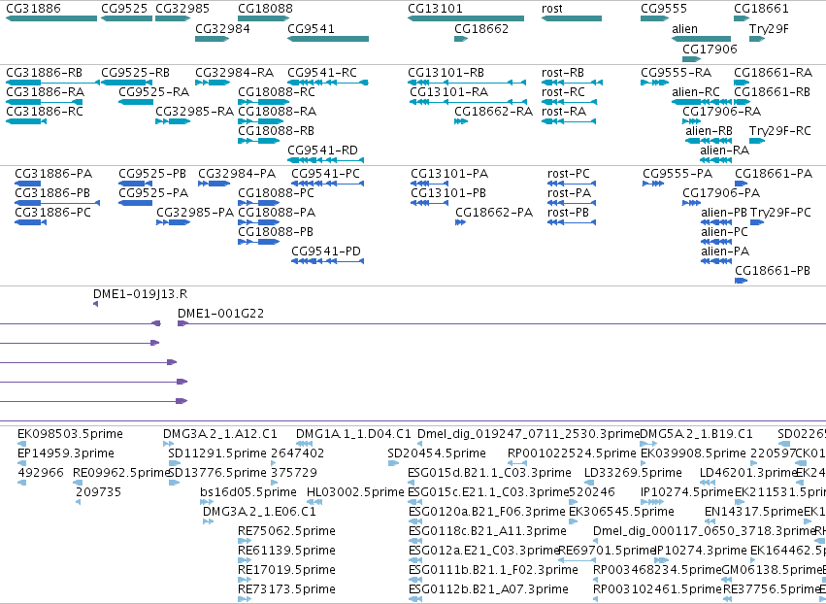Image resolution: width=826 pixels, height=604 pixels.
Task: Click DMG5A2_1.B19.C1 feature
Action: click(648, 444)
